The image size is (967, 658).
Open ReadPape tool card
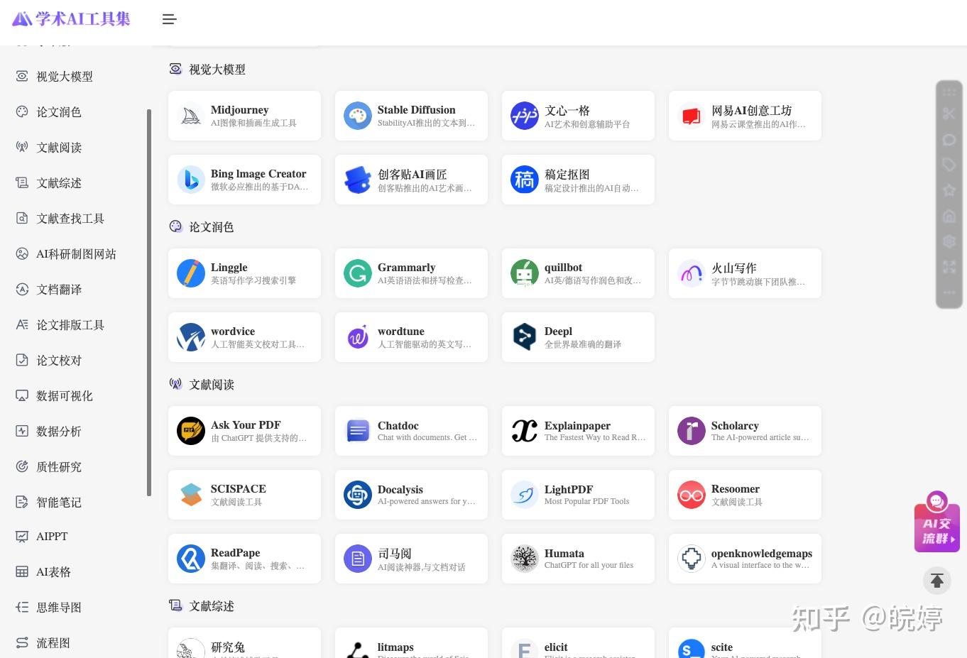coord(244,559)
